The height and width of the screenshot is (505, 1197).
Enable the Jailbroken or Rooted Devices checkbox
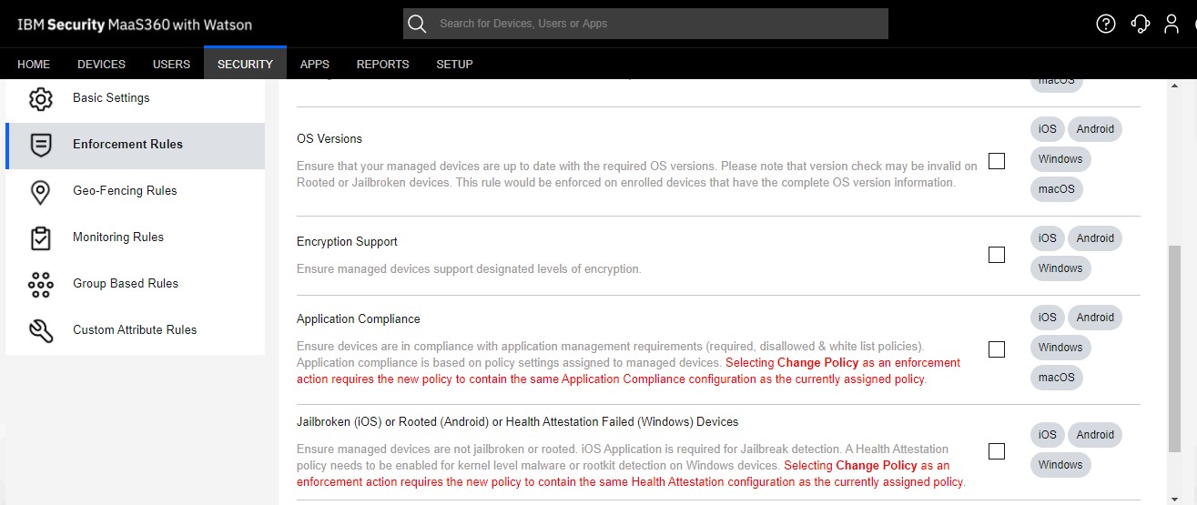tap(997, 451)
